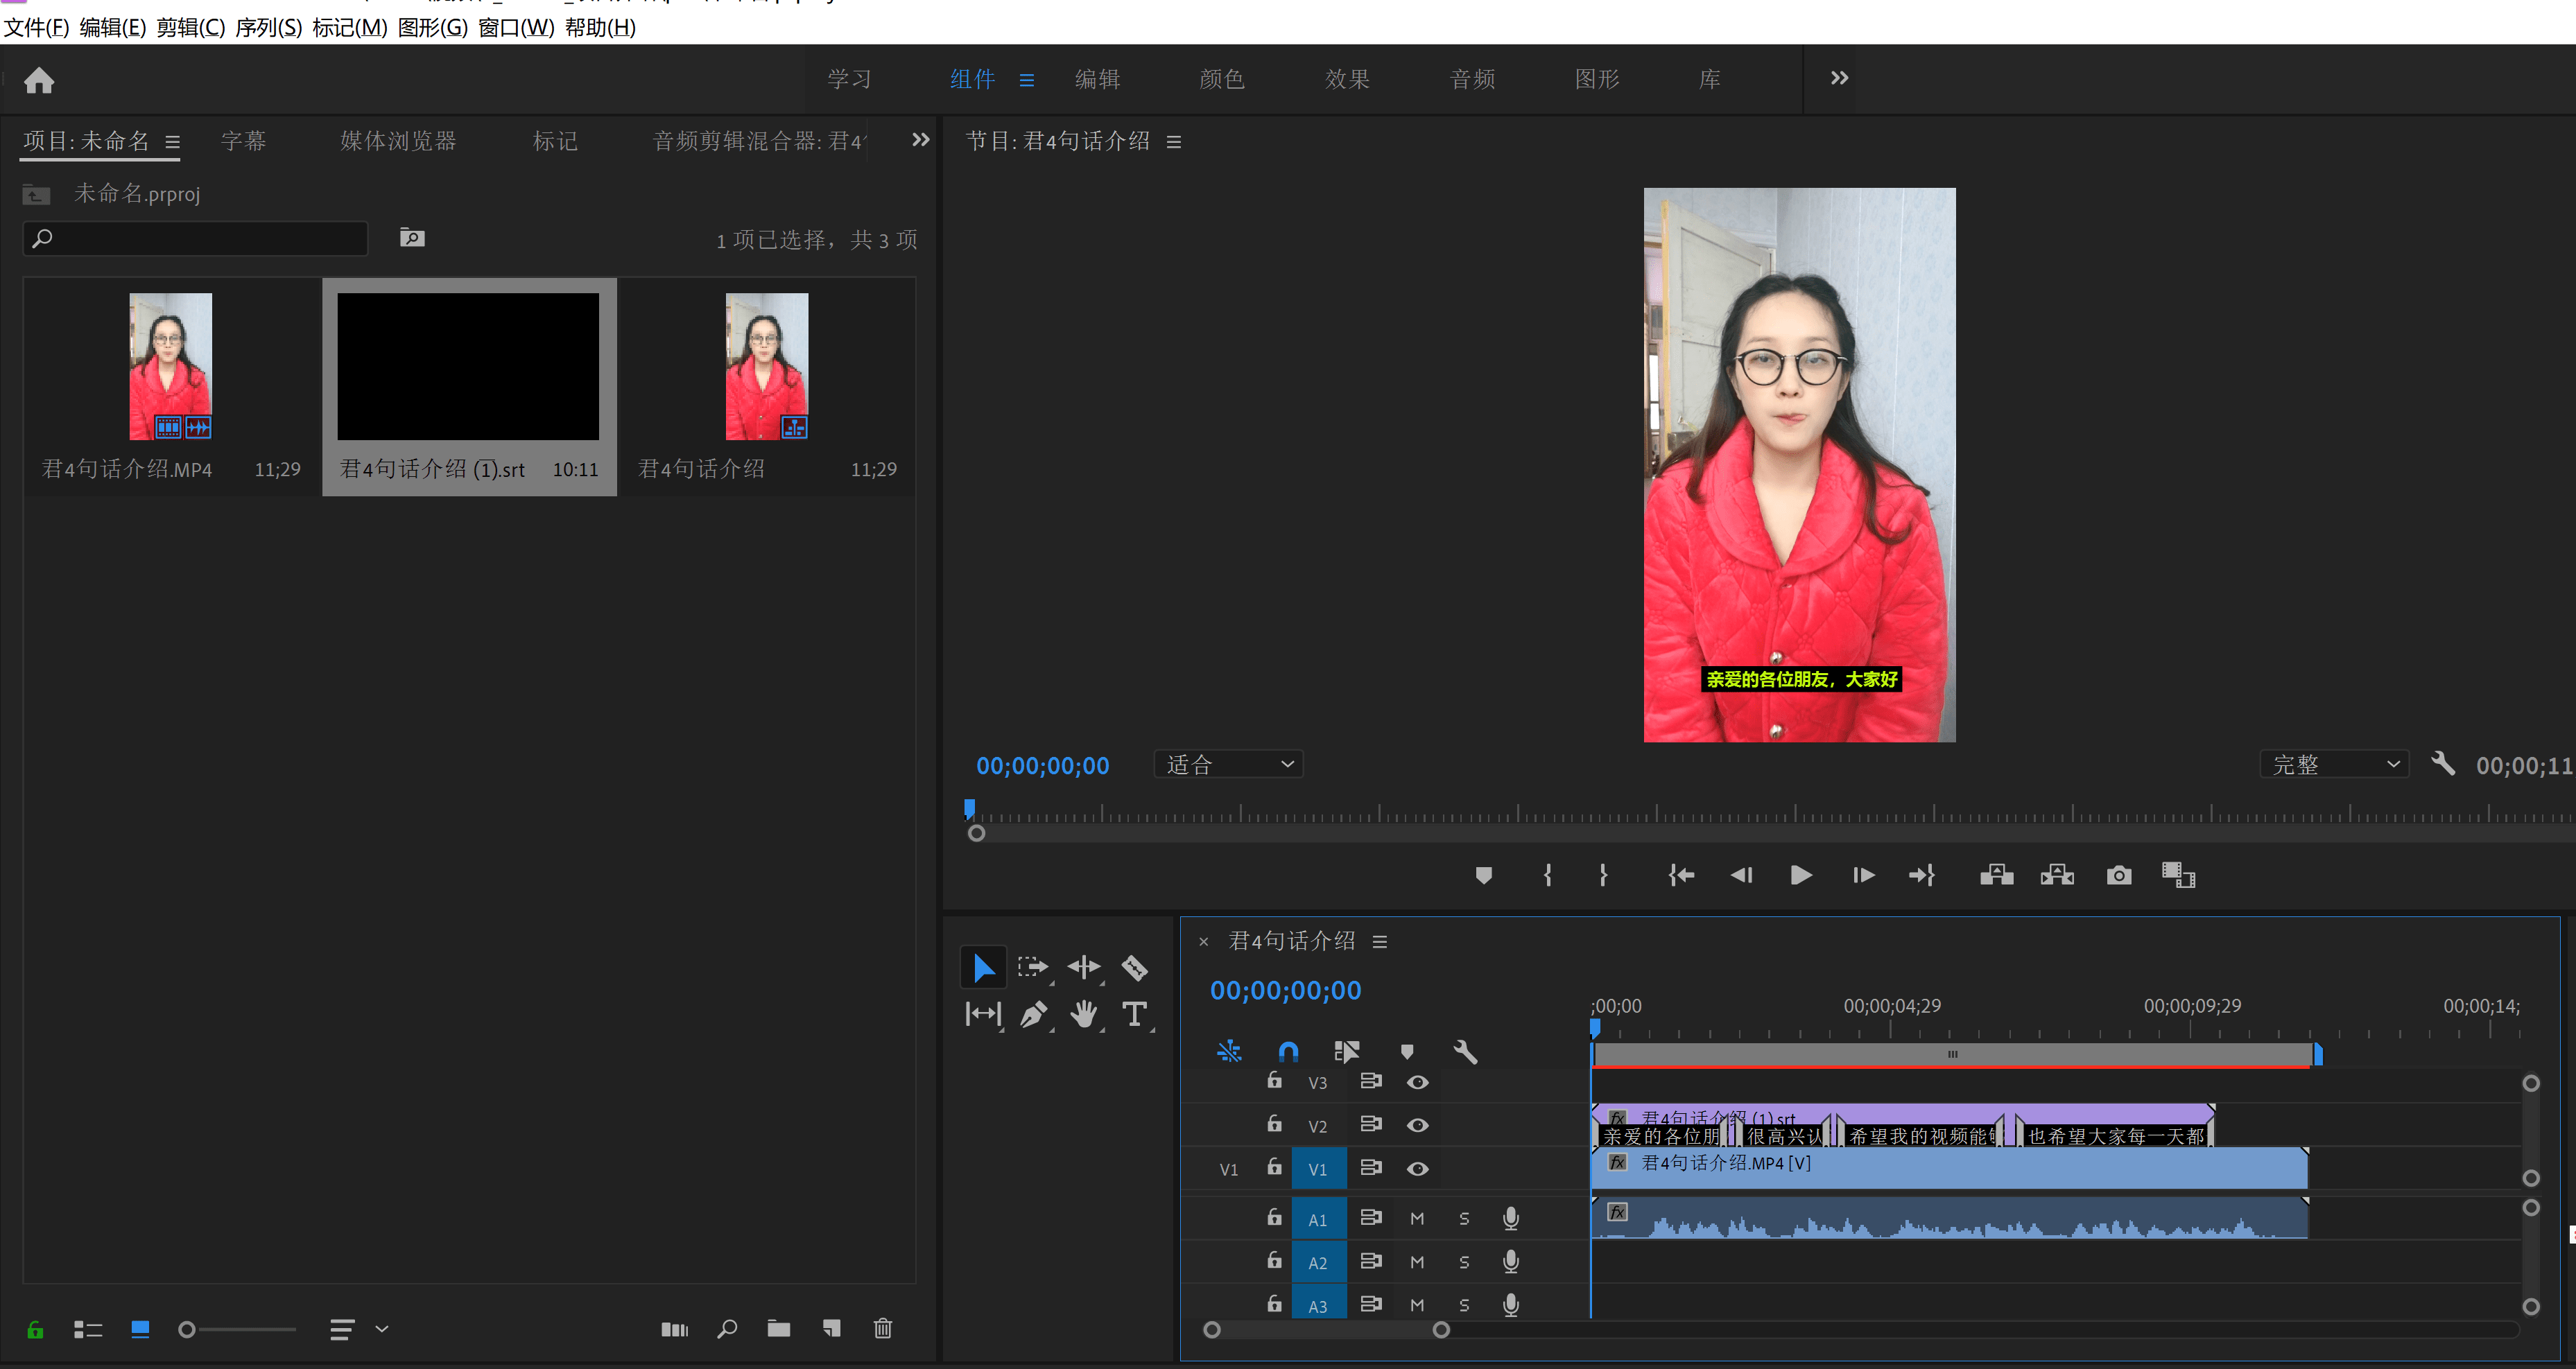This screenshot has width=2576, height=1369.
Task: Select the Pen tool in tools panel
Action: coord(1033,1014)
